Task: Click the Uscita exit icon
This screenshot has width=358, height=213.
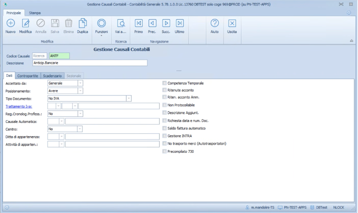Action: click(x=232, y=23)
